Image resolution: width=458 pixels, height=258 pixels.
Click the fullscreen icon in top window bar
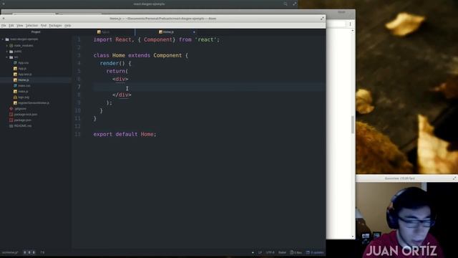[x=294, y=4]
